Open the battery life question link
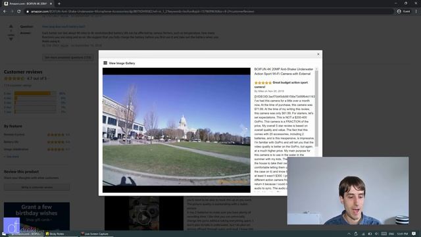The image size is (421, 237). pos(64,26)
